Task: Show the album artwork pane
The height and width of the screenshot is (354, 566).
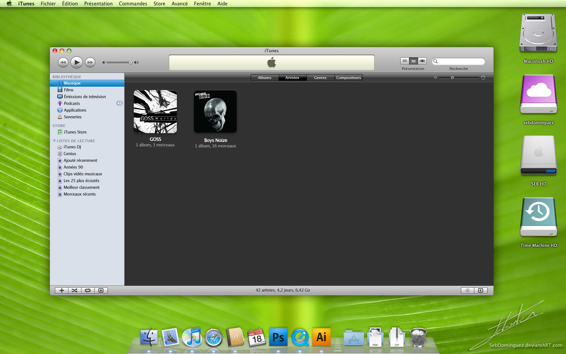Action: (x=101, y=290)
